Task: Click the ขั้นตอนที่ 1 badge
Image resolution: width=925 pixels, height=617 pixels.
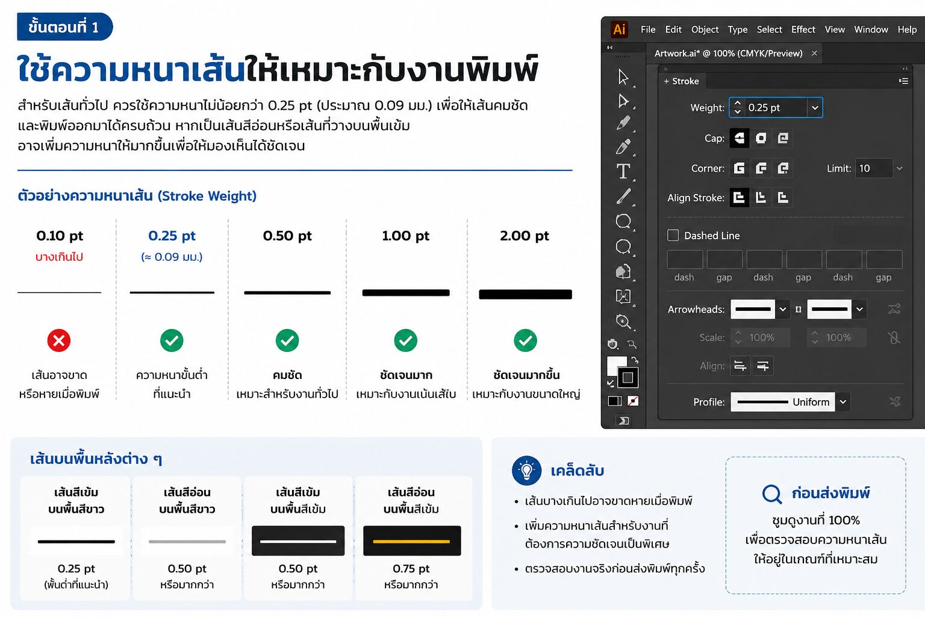Action: [64, 27]
